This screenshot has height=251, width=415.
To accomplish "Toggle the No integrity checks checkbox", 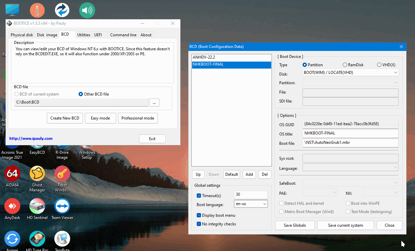I will pos(199,224).
